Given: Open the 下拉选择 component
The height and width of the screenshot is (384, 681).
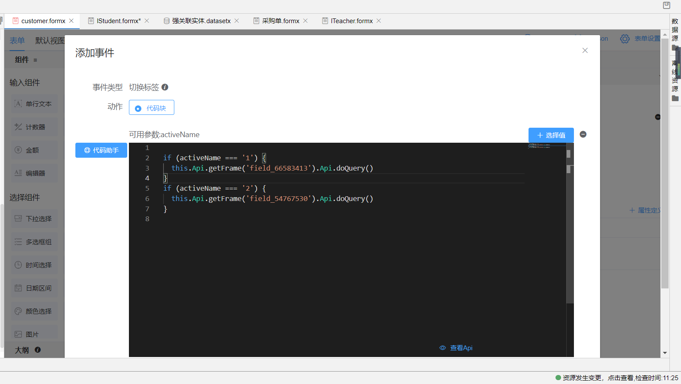Looking at the screenshot, I should coord(34,219).
